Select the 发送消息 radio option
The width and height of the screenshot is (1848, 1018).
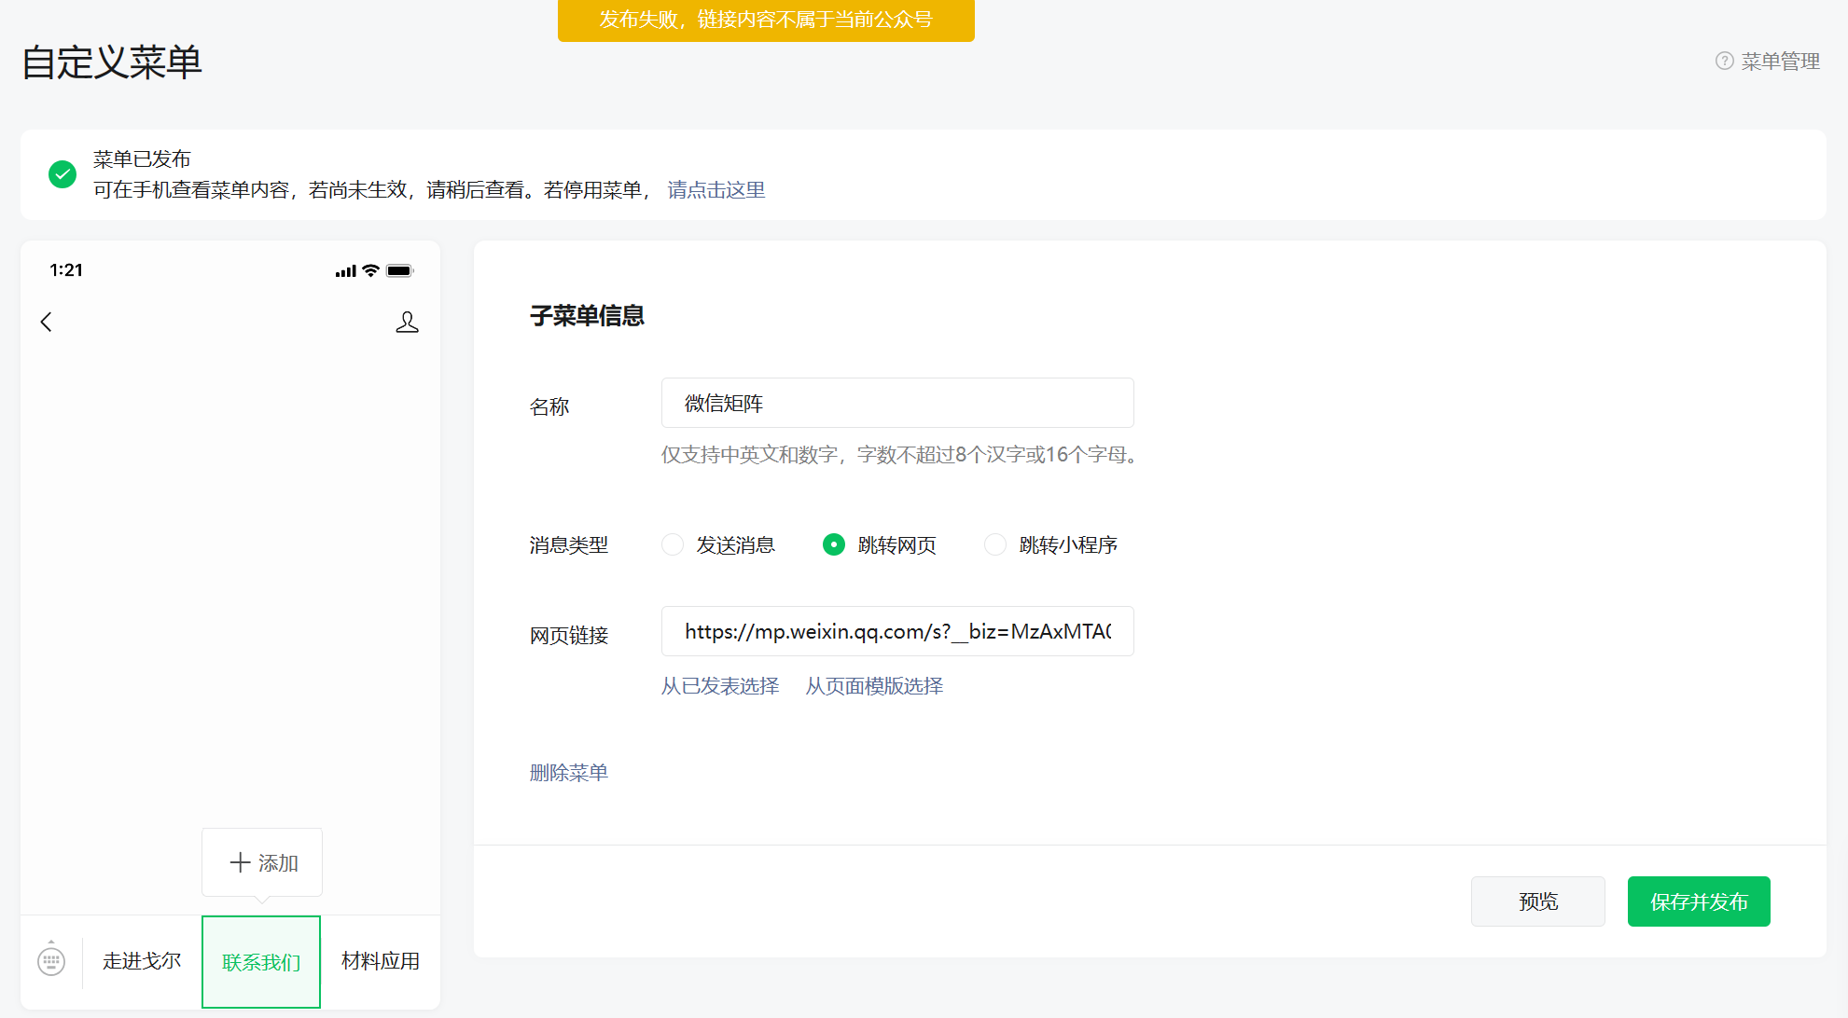tap(673, 544)
